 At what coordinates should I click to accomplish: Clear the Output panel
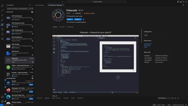click(x=176, y=98)
